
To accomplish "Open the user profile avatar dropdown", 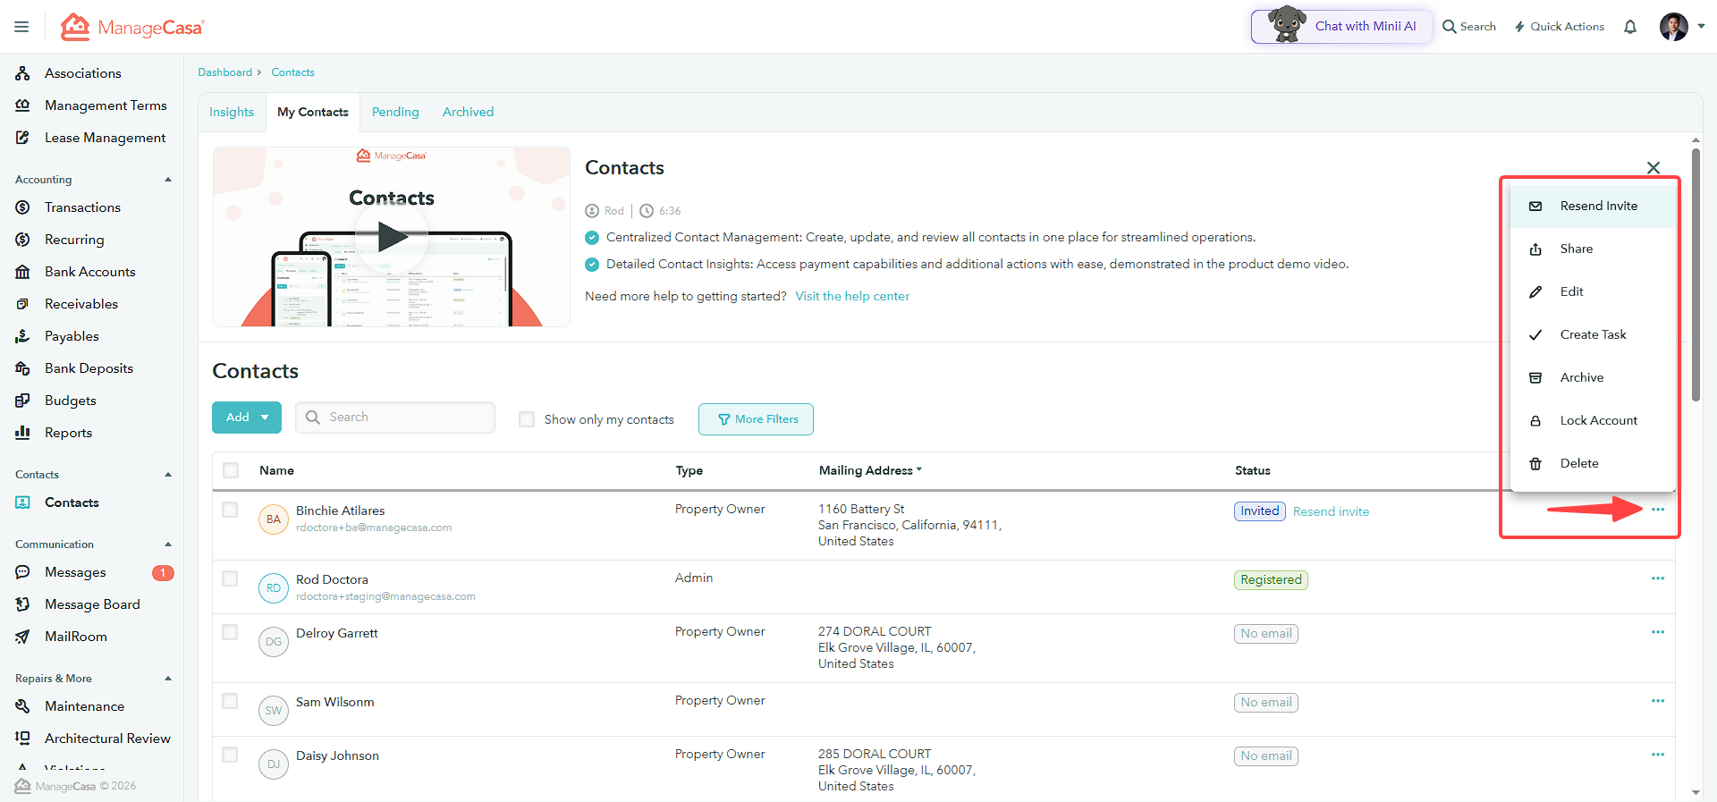I will click(1682, 27).
